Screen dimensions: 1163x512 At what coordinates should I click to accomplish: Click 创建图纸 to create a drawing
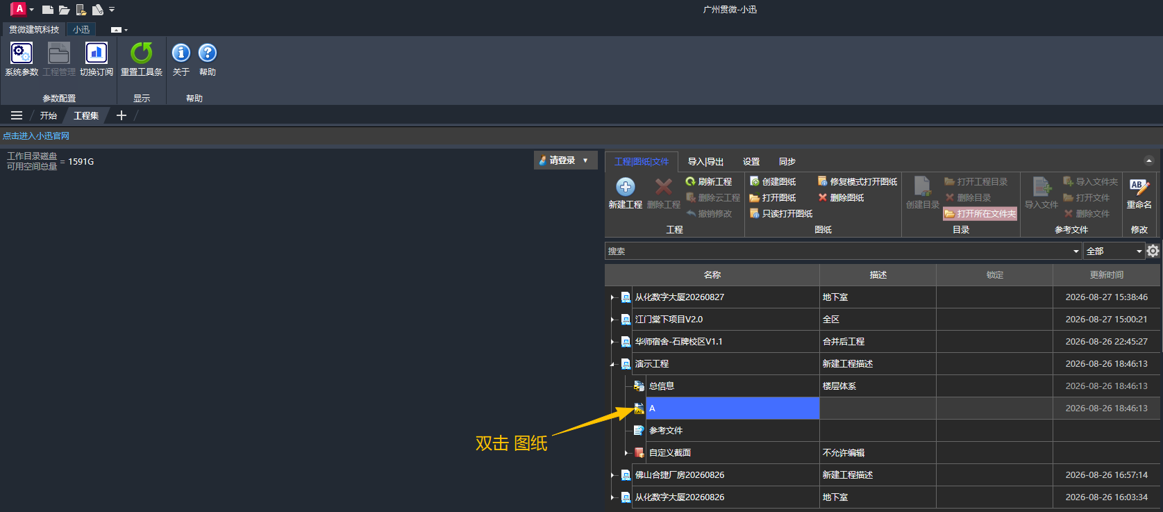tap(773, 181)
